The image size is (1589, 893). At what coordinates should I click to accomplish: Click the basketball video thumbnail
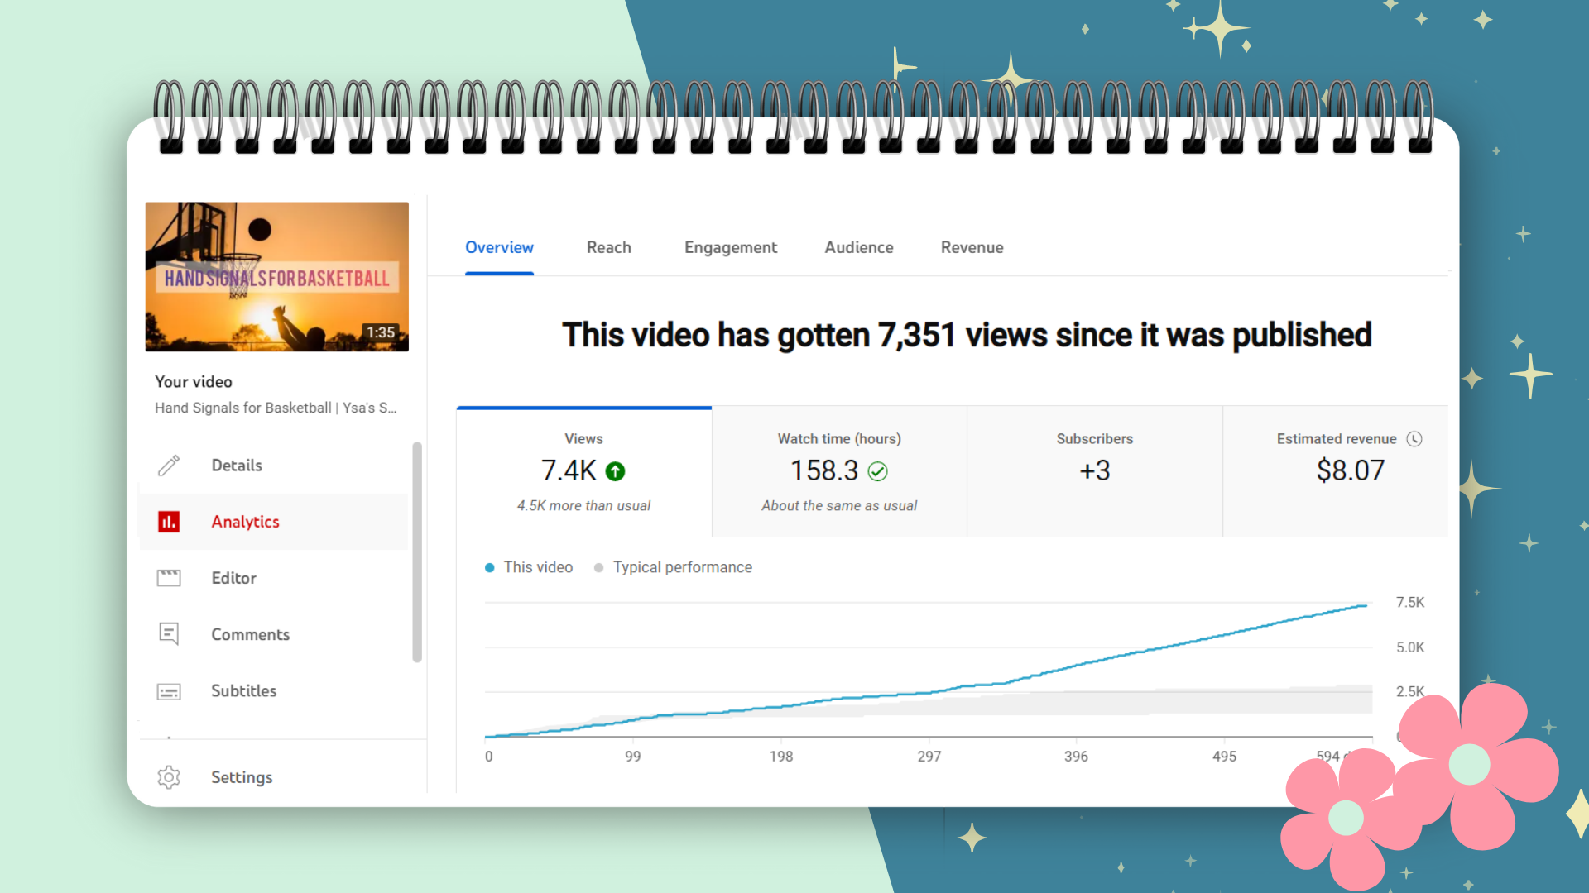pos(276,277)
